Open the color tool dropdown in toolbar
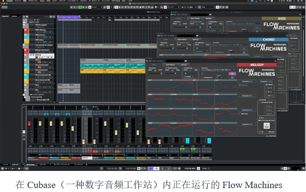This screenshot has height=192, width=306. point(158,7)
